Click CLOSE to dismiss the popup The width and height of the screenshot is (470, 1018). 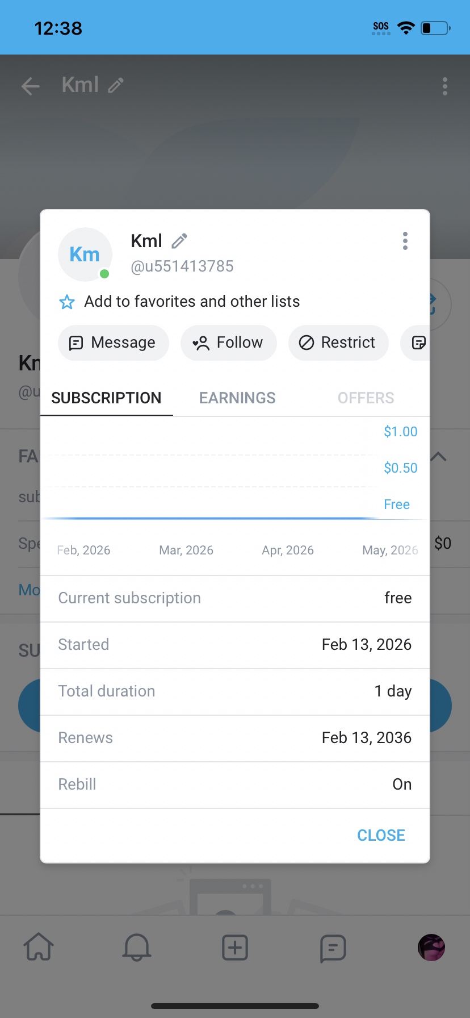381,835
